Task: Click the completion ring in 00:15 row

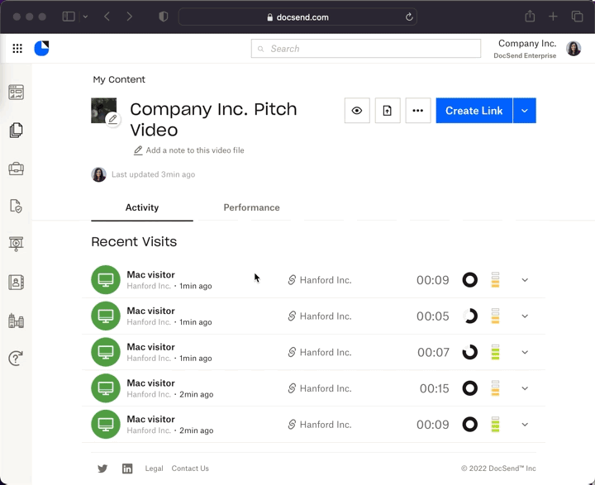Action: coord(469,388)
